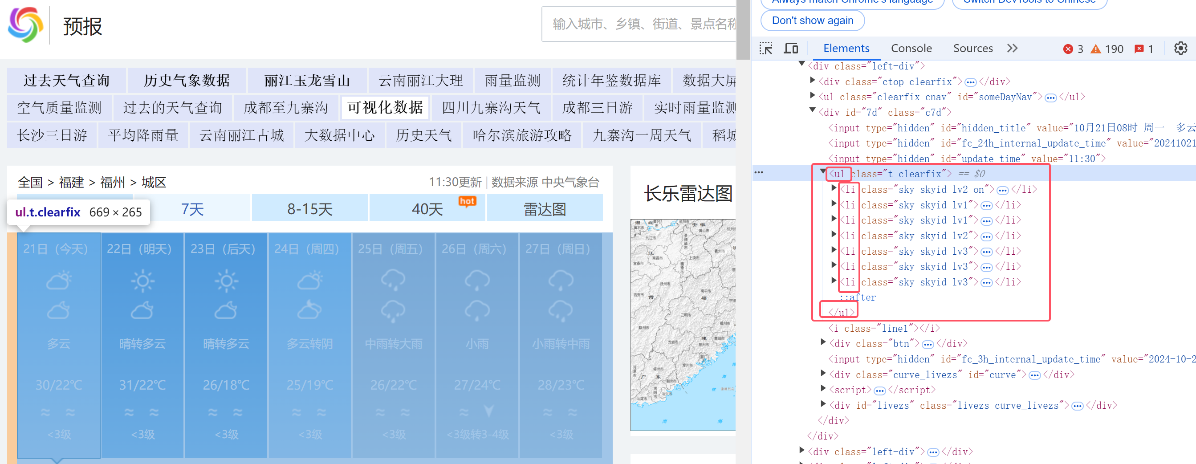Open the 雷达图 tab
The height and width of the screenshot is (464, 1196).
point(545,209)
